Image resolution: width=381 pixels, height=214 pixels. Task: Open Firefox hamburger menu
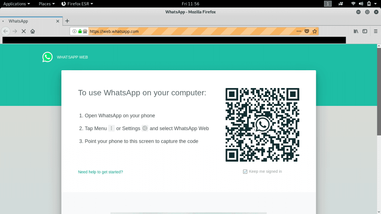375,32
